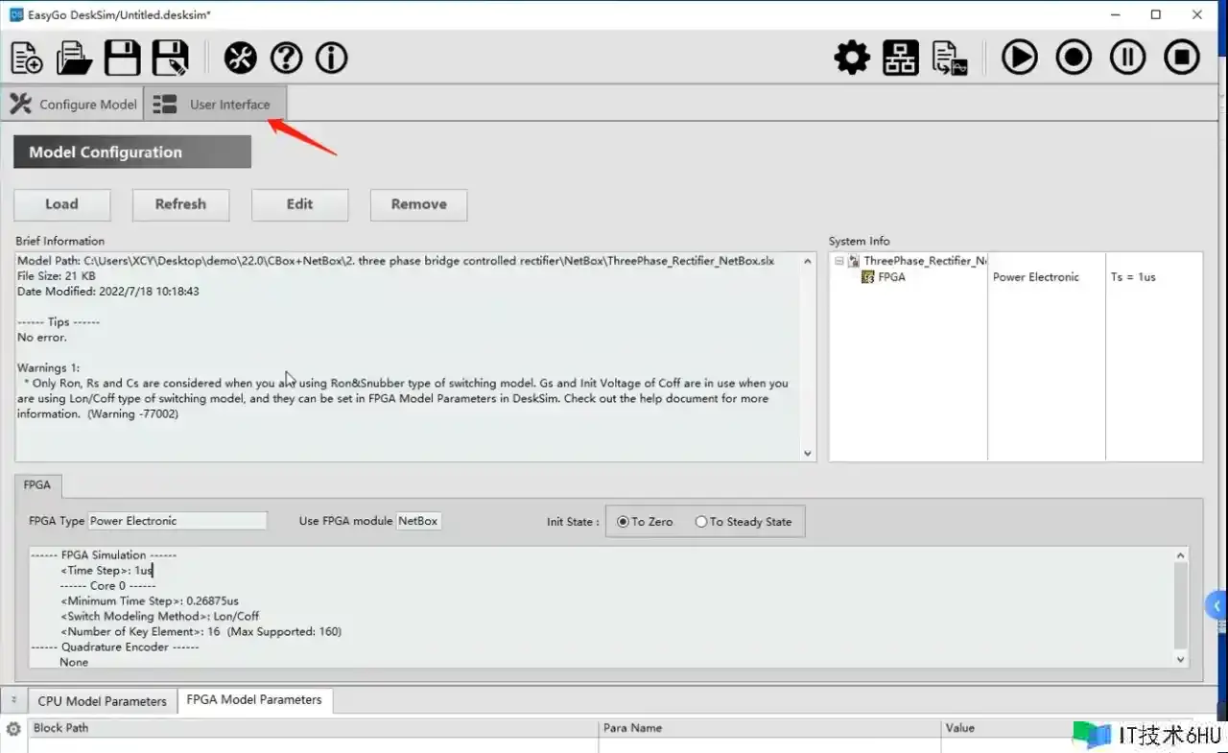Open the network topology icon

[x=901, y=59]
